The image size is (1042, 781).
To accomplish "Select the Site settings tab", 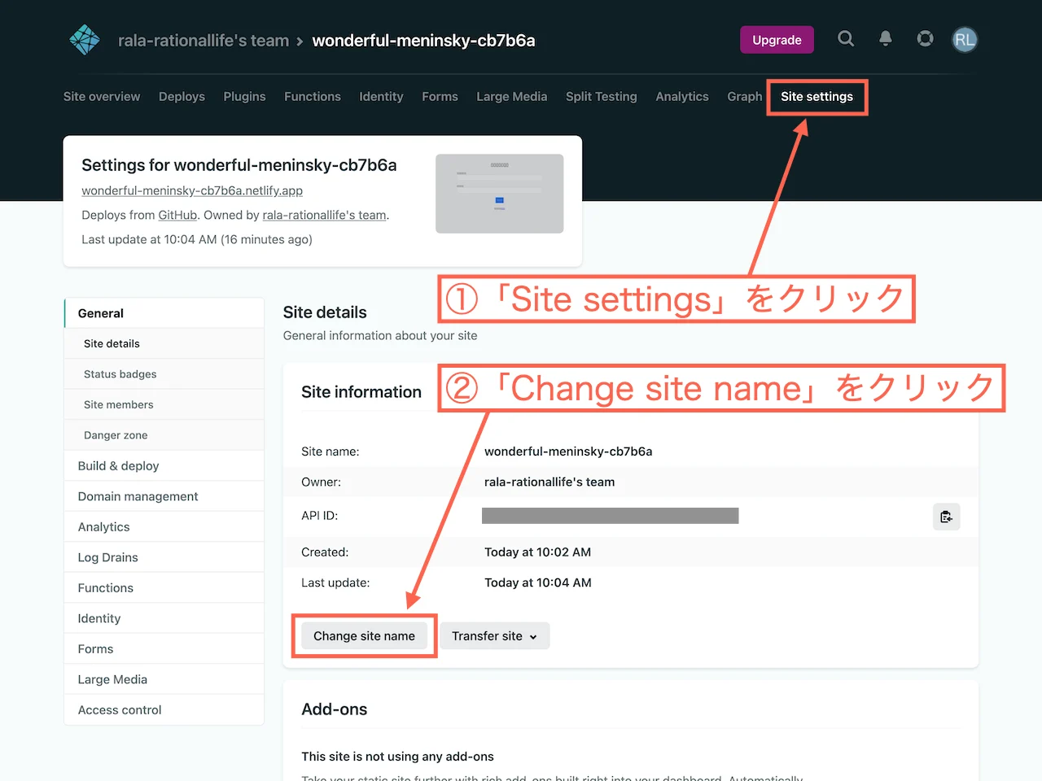I will point(817,96).
